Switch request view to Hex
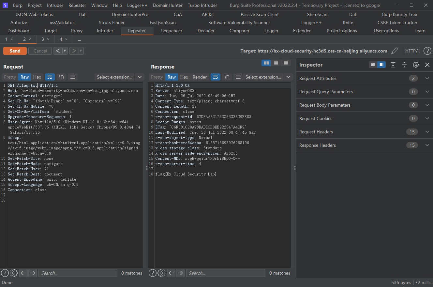 (37, 77)
